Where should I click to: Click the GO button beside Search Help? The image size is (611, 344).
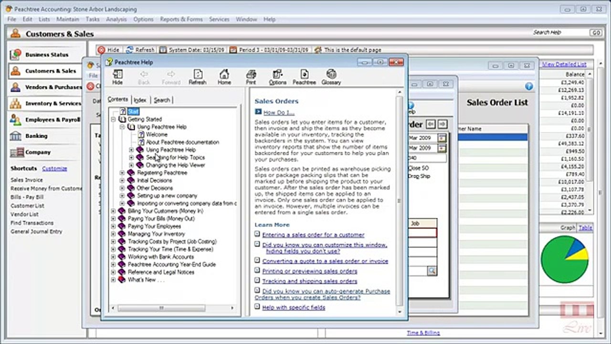click(x=595, y=32)
